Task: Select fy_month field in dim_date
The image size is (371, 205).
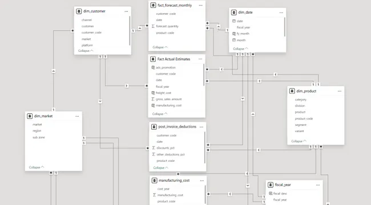Action: click(x=241, y=34)
